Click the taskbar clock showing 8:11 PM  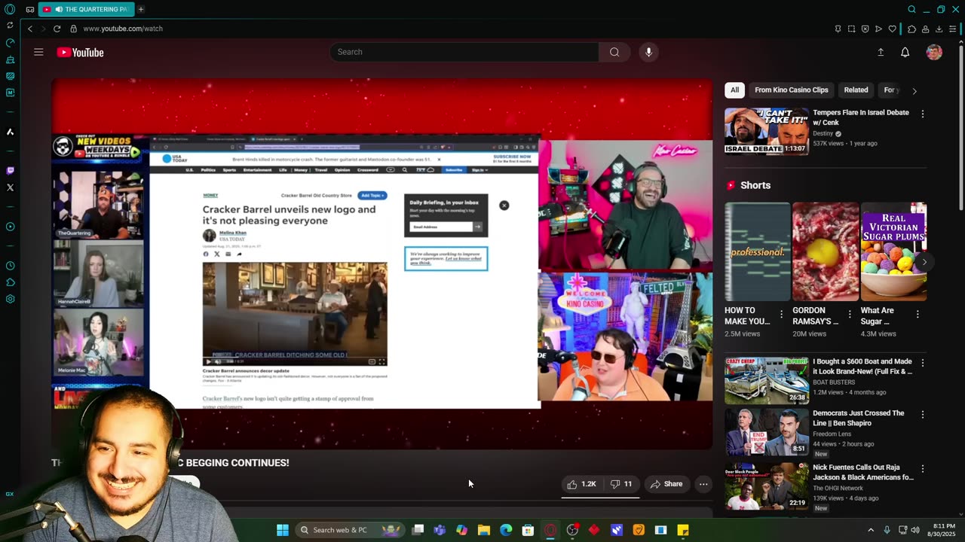point(943,530)
